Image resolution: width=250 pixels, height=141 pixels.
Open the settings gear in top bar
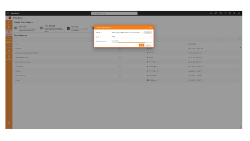coord(220,13)
